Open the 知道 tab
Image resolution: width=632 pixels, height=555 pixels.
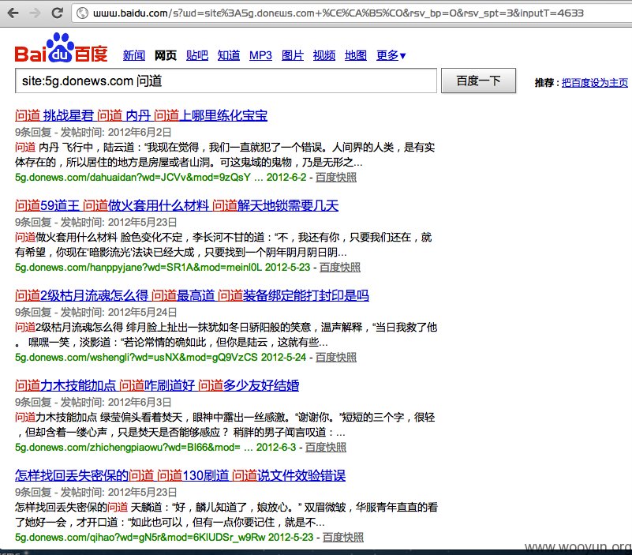click(x=229, y=55)
